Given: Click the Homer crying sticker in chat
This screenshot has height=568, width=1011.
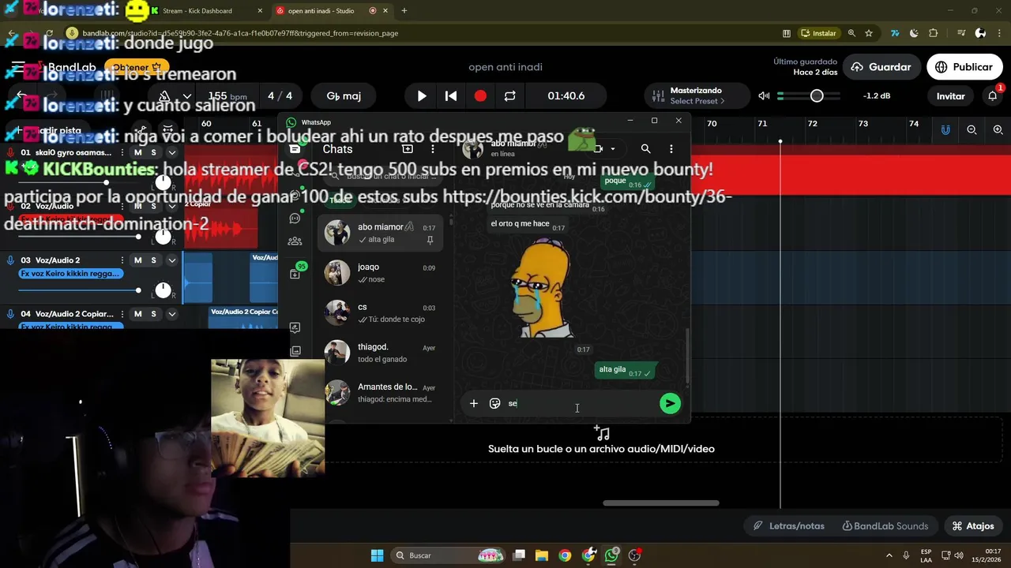Looking at the screenshot, I should point(543,289).
